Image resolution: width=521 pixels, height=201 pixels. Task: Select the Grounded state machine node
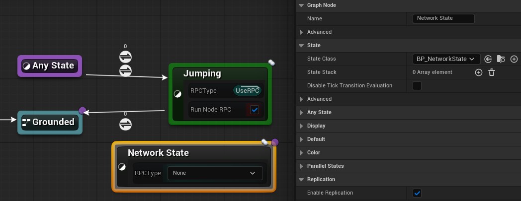50,122
